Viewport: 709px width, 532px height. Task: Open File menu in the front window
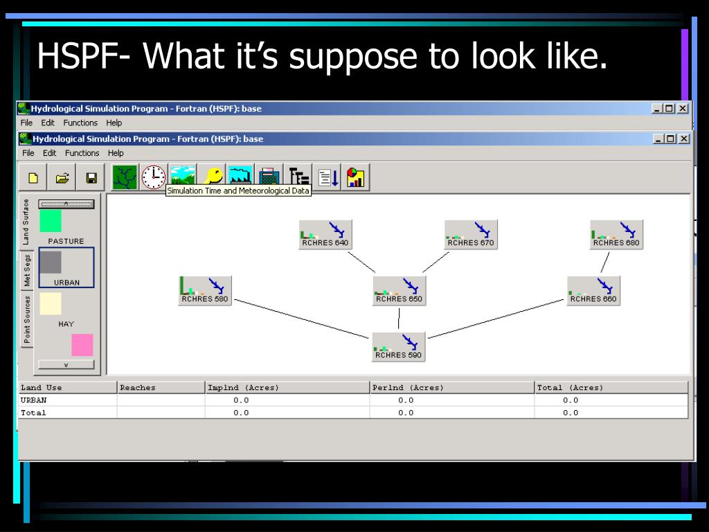click(28, 153)
